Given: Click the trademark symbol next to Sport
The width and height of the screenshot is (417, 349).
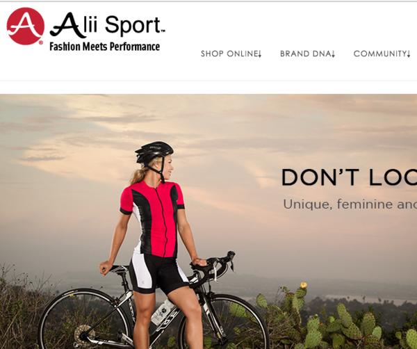Looking at the screenshot, I should click(163, 31).
